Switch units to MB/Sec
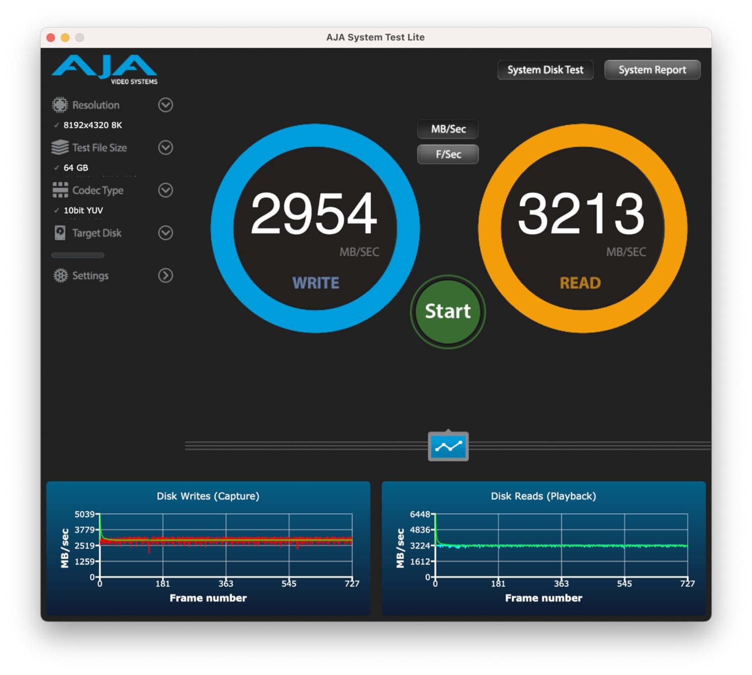 448,129
